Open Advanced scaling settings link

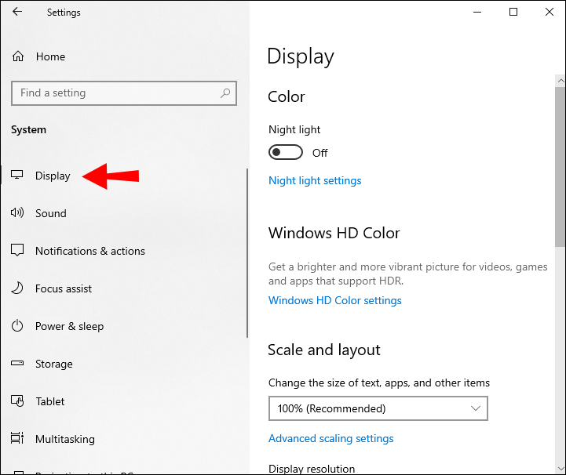(331, 438)
